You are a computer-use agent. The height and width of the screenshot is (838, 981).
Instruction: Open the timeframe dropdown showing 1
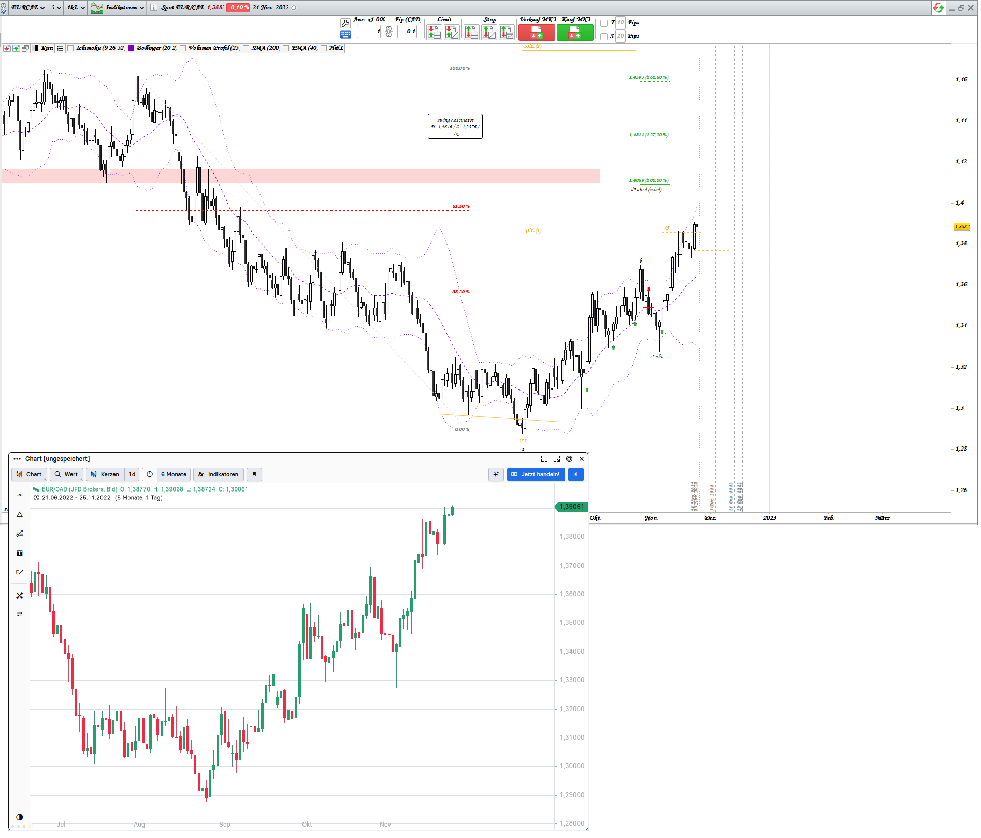point(56,8)
